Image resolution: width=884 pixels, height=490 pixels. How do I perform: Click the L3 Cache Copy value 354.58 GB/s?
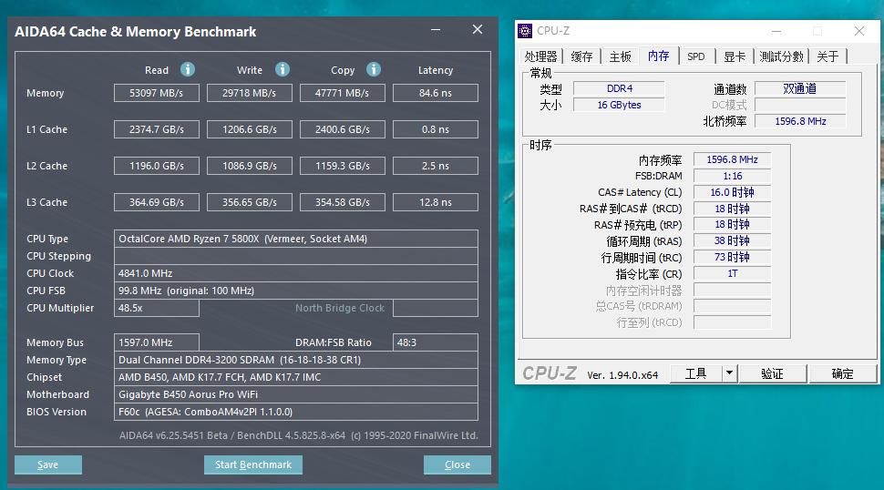pos(343,202)
